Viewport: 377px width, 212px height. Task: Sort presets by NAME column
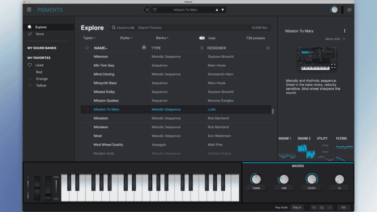point(101,48)
